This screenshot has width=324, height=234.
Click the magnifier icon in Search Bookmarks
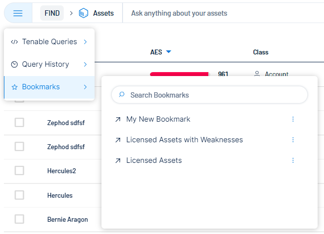[122, 95]
